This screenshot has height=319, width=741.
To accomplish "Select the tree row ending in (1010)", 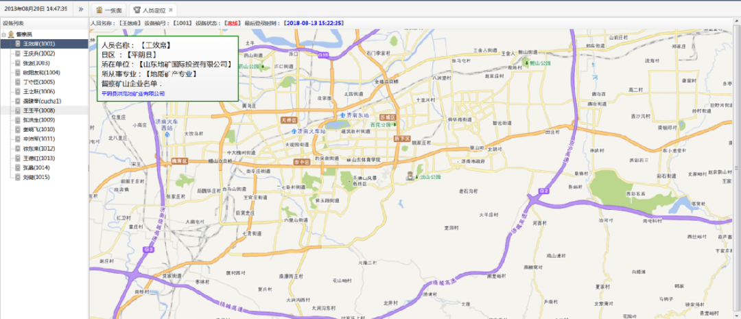I will click(45, 130).
